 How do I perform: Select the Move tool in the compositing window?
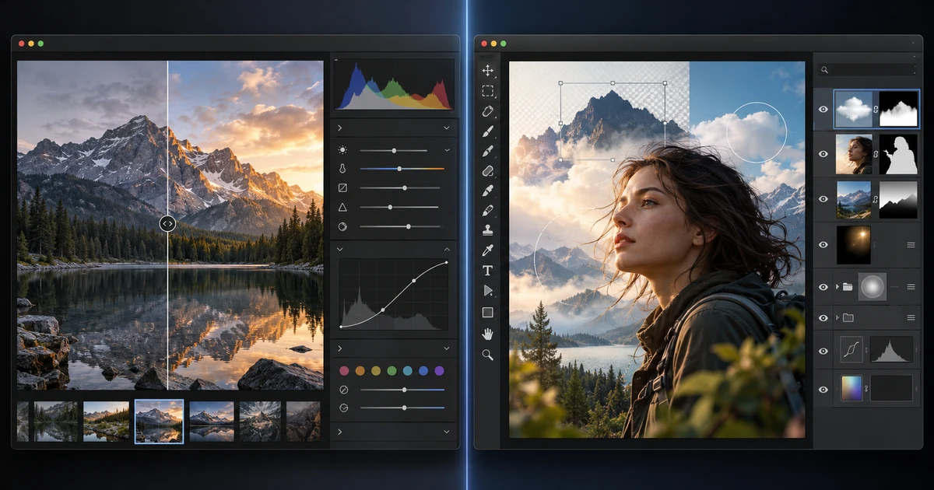[488, 70]
